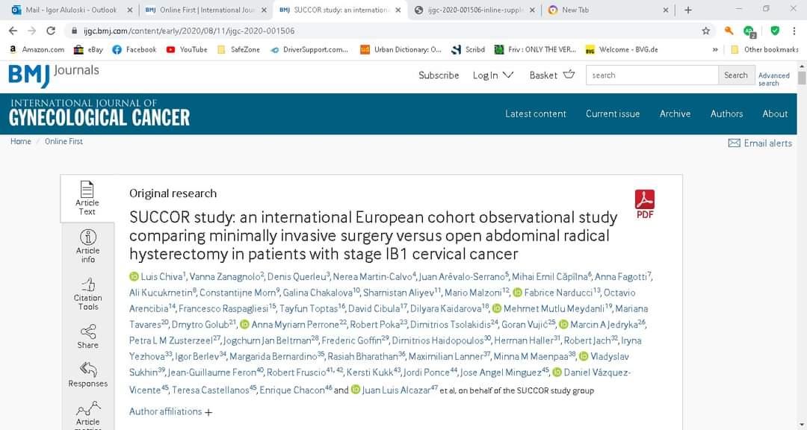The image size is (807, 430).
Task: Show more bookmarks via chevron
Action: [x=715, y=50]
